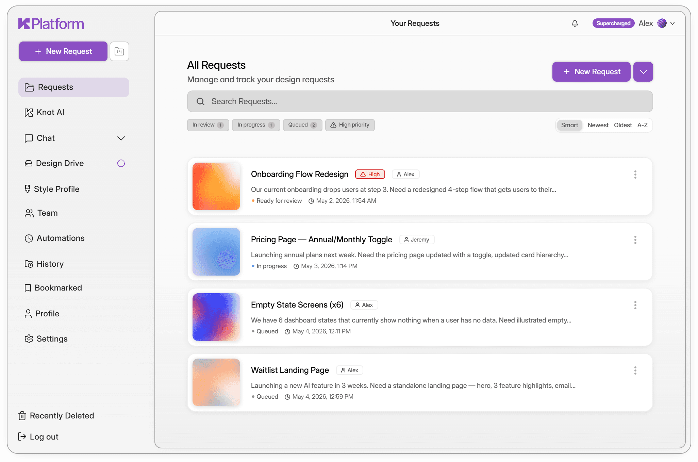Go to Design Drive
Image resolution: width=698 pixels, height=462 pixels.
[x=74, y=163]
